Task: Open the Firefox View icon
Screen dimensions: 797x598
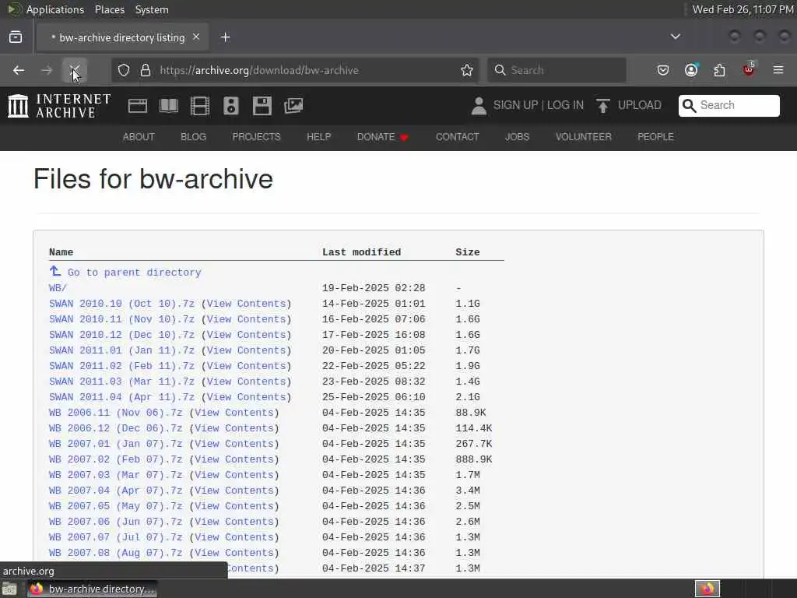Action: [16, 37]
